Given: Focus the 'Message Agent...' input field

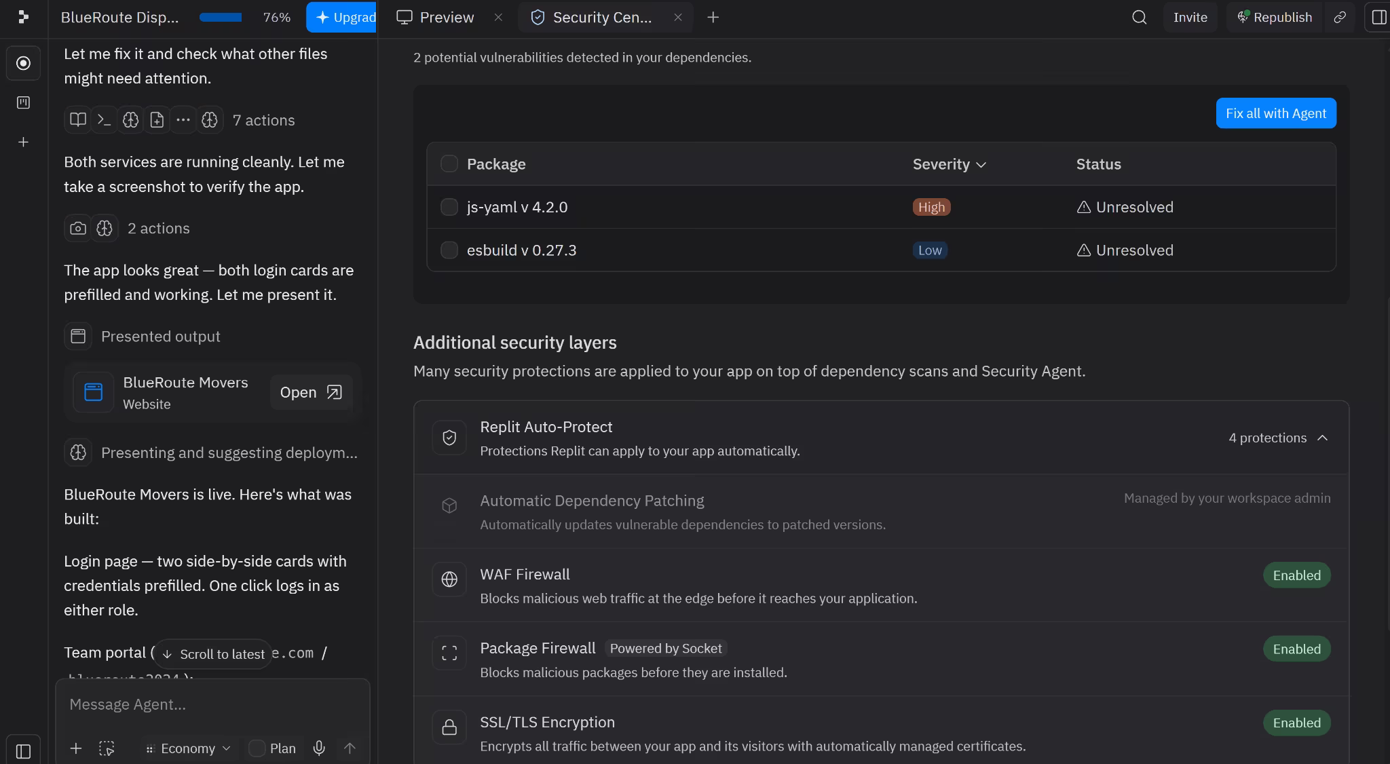Looking at the screenshot, I should point(213,704).
